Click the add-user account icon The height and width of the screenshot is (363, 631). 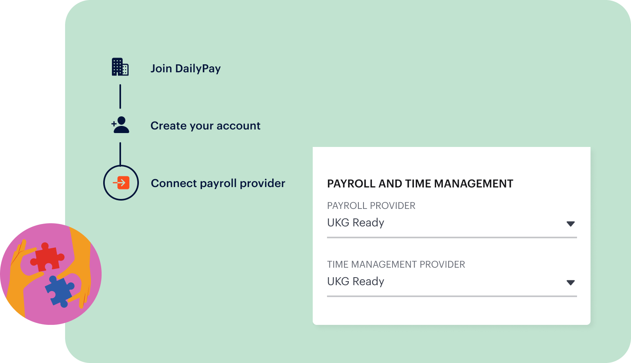point(120,125)
